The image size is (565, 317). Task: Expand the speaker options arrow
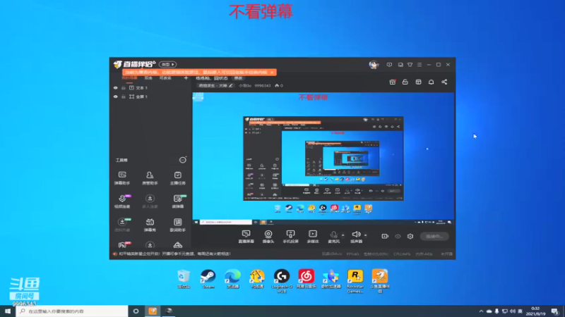tap(365, 235)
